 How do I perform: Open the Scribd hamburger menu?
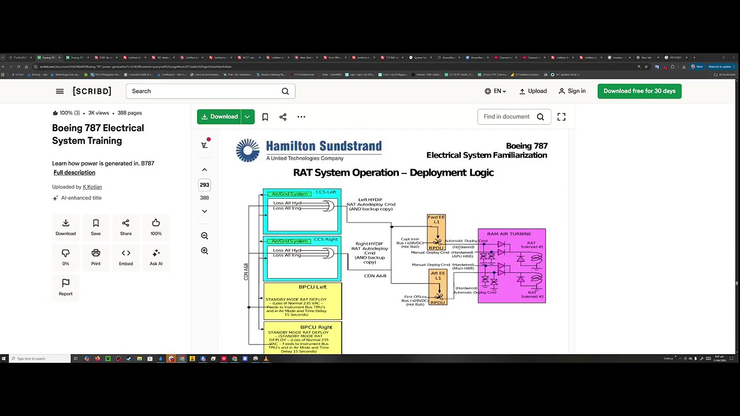click(60, 91)
